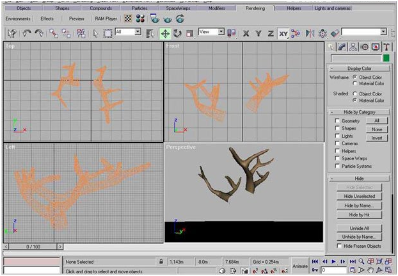The width and height of the screenshot is (398, 276).
Task: Click the rectangular selection region icon
Action: point(107,33)
